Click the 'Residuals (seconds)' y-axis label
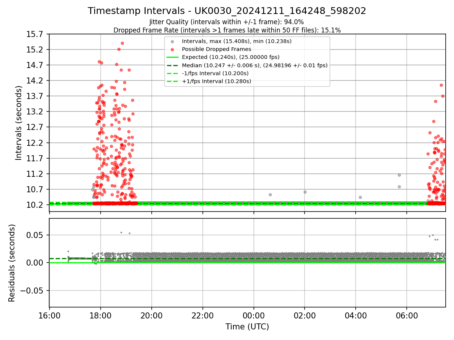The image size is (454, 340). (12, 263)
